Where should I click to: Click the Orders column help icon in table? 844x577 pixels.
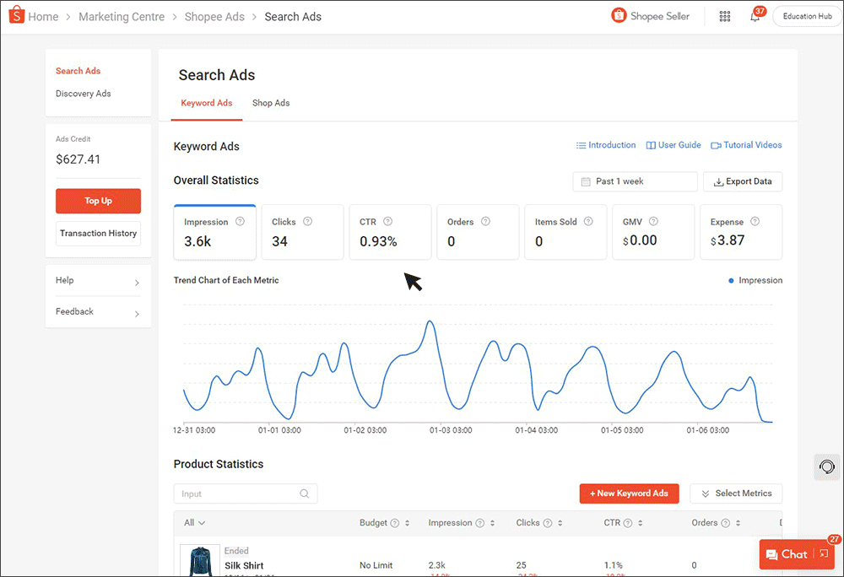coord(726,523)
